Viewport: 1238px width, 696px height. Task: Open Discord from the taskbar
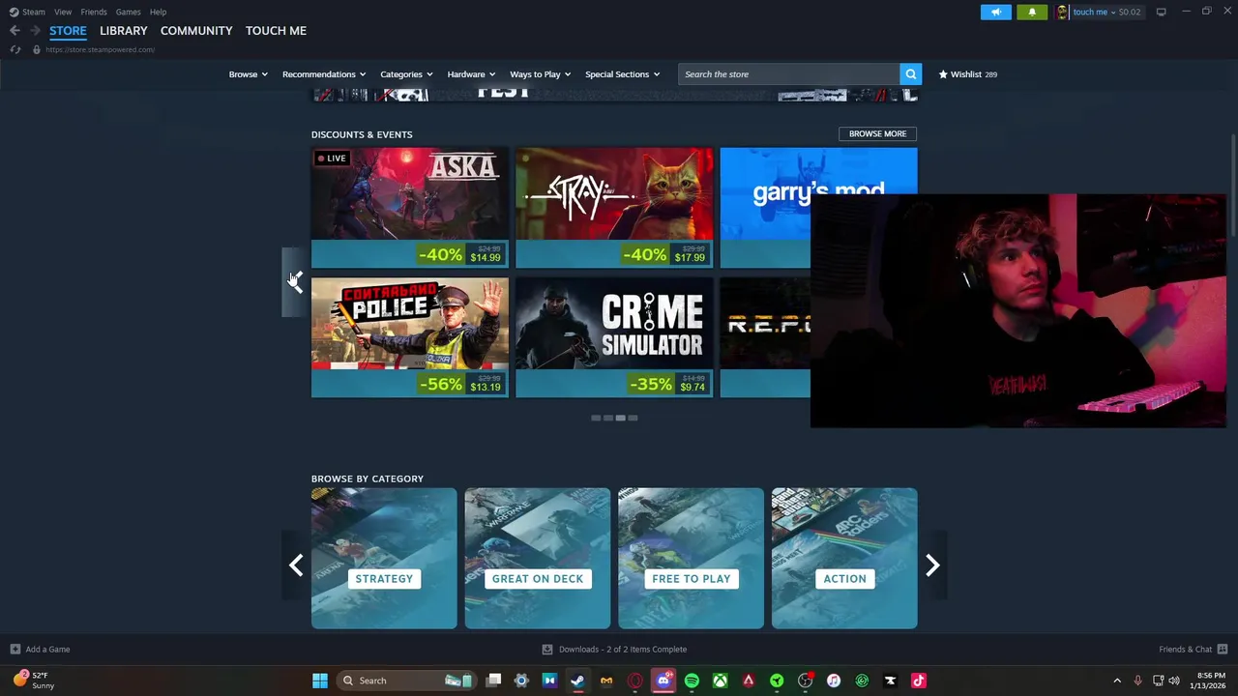click(x=663, y=681)
